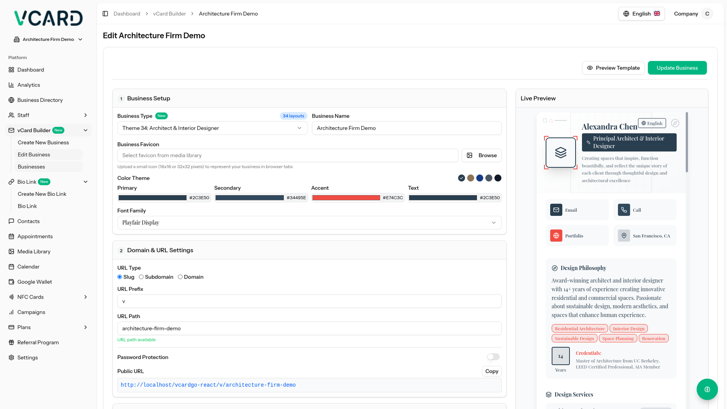This screenshot has height=409, width=727.
Task: Click the San Francisco location pin icon
Action: (624, 236)
